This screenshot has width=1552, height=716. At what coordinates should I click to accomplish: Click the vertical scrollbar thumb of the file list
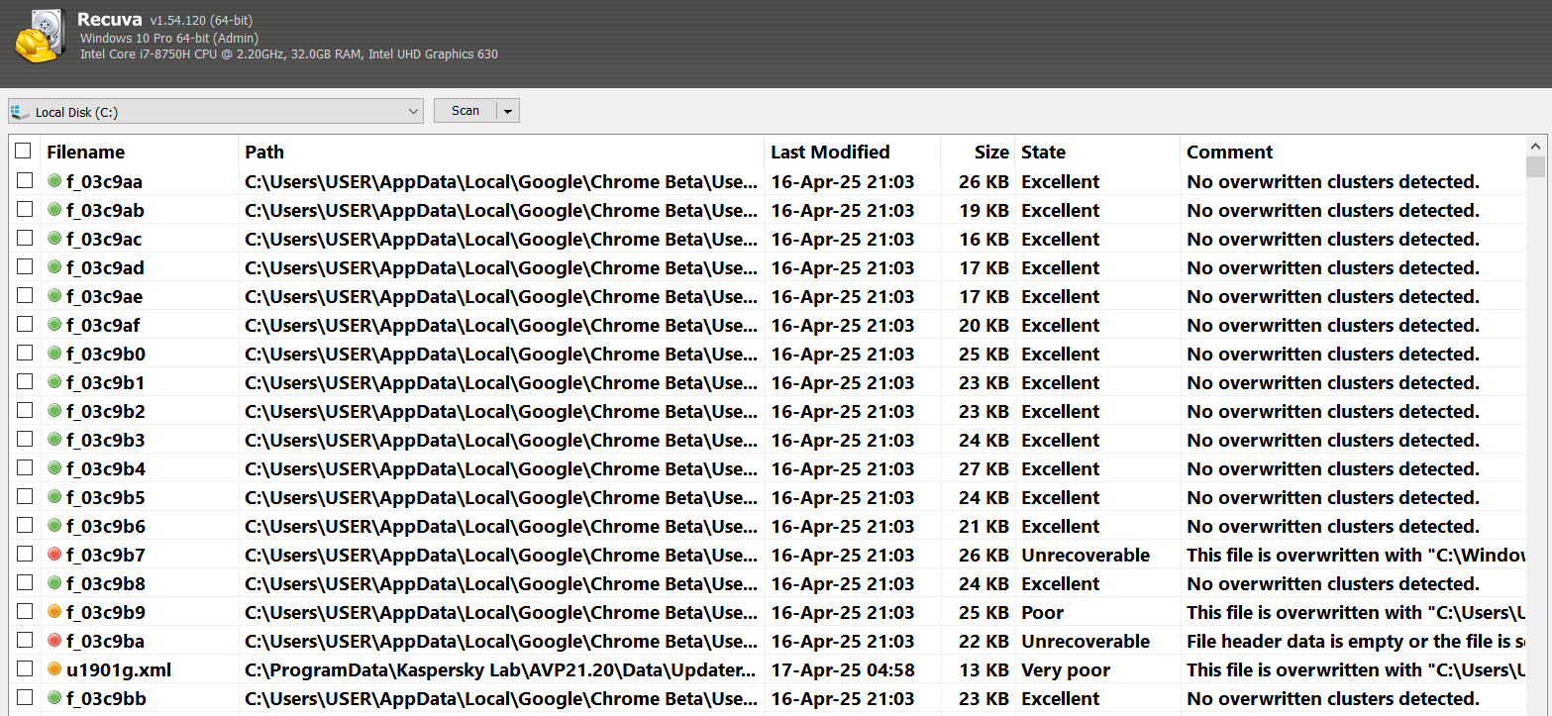[1535, 166]
